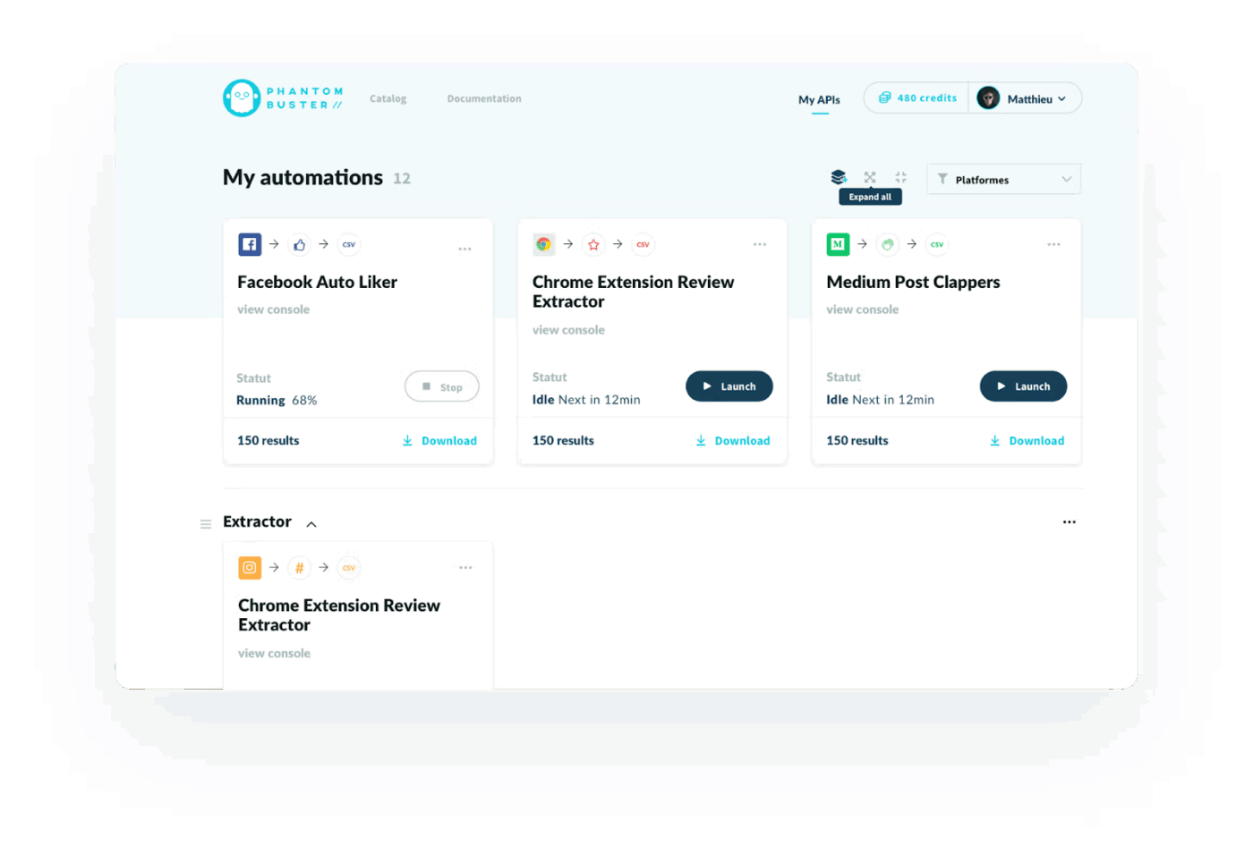This screenshot has height=856, width=1253.
Task: Click the Expand all icon
Action: [869, 177]
